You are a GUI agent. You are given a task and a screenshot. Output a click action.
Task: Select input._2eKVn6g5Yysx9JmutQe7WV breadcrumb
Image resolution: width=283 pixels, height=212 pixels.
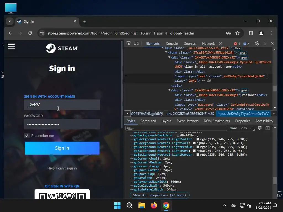point(243,113)
